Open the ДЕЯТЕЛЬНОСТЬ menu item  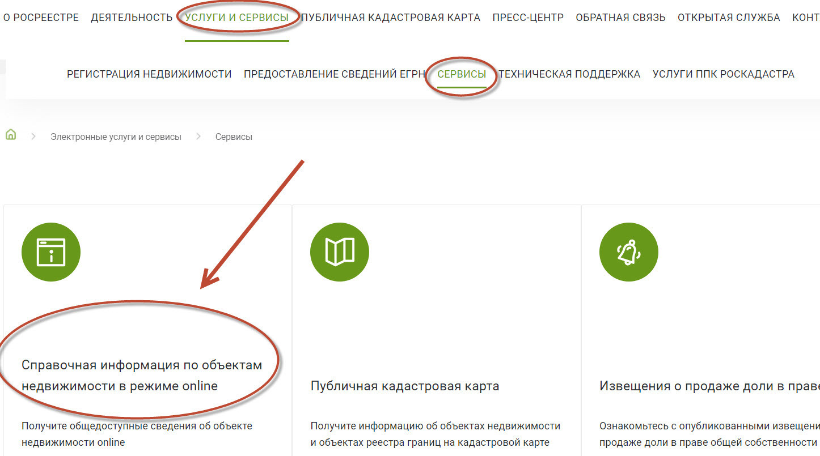coord(131,17)
